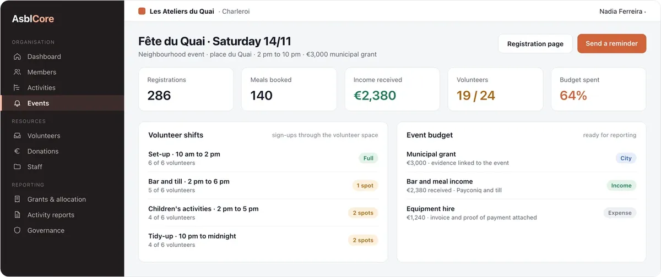This screenshot has height=277, width=661.
Task: Click '6 of 6 volunteers' text
Action: [x=171, y=163]
